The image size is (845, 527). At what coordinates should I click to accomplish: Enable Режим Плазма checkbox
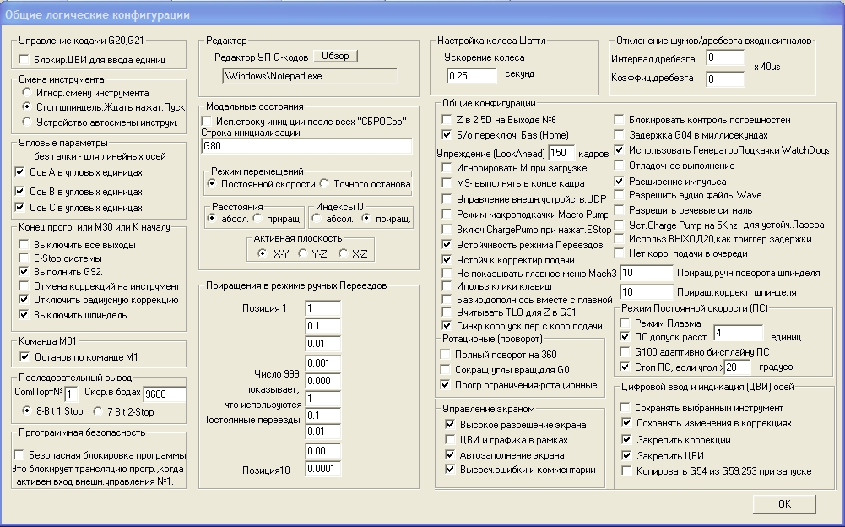coord(626,323)
